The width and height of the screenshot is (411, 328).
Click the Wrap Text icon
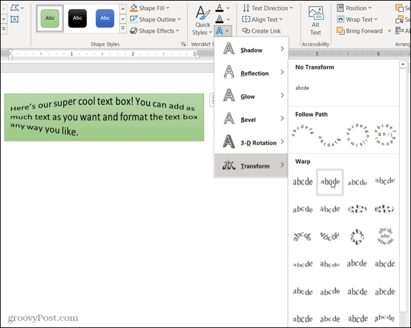click(340, 20)
